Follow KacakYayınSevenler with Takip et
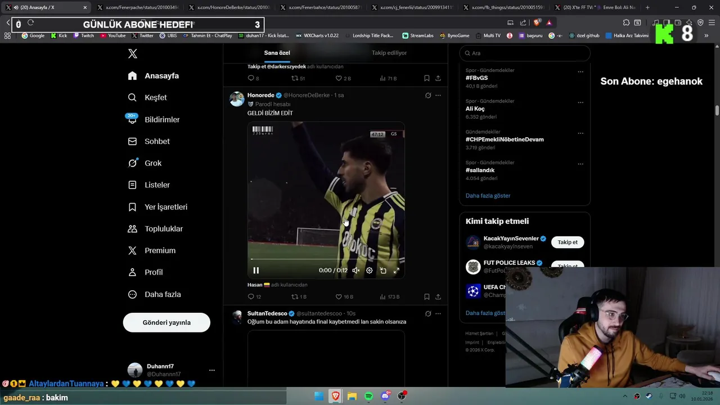The image size is (720, 405). pyautogui.click(x=568, y=242)
